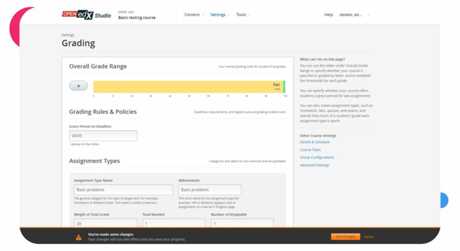Expand the dedalo_ad user account menu
This screenshot has width=460, height=251.
(354, 15)
